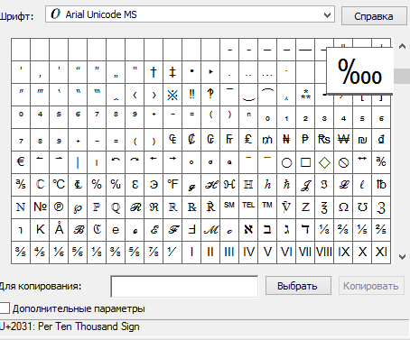
Task: Select the Euro sign character
Action: click(x=21, y=162)
